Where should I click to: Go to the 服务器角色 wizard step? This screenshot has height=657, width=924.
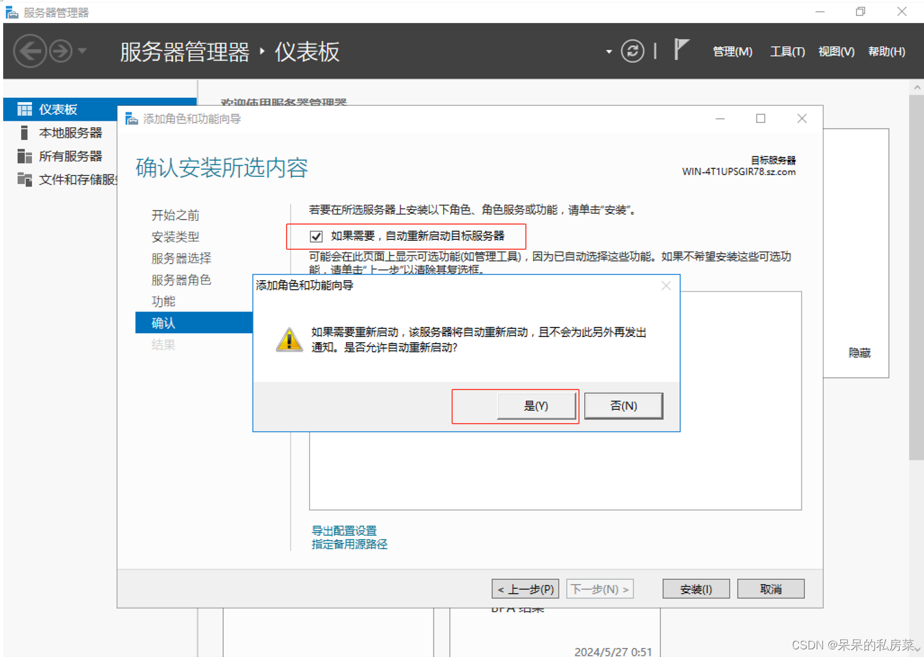(181, 280)
